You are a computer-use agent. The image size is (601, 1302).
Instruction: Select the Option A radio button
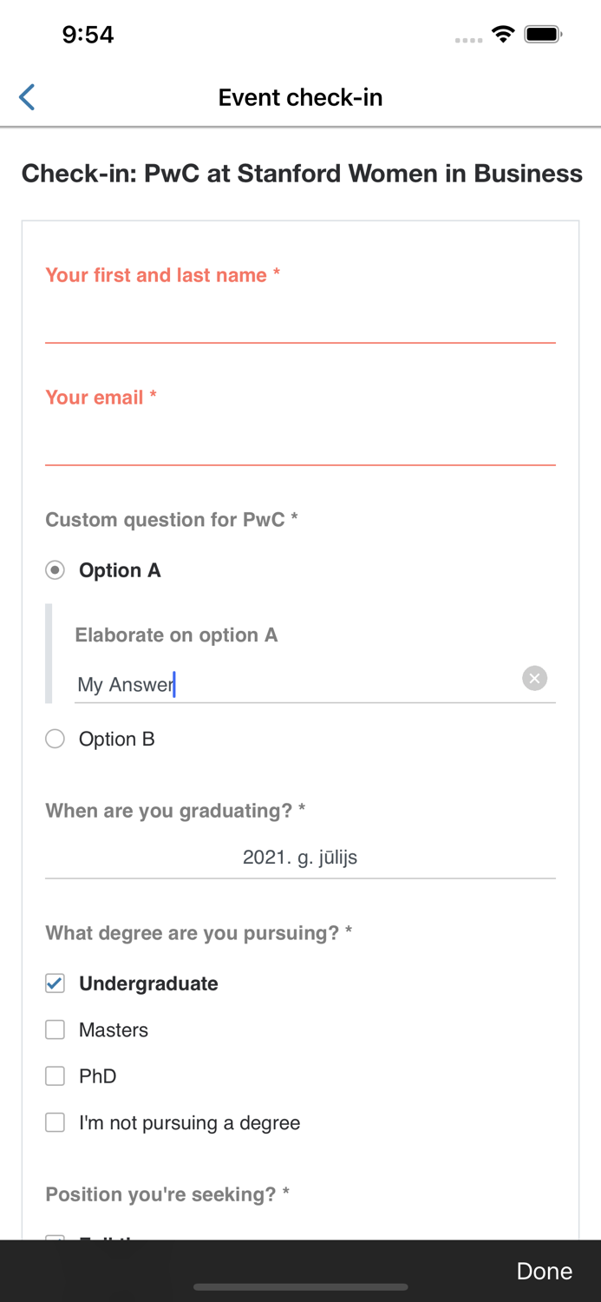point(55,569)
